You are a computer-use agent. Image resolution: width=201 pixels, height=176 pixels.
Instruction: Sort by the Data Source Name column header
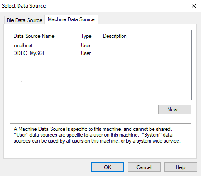point(44,36)
